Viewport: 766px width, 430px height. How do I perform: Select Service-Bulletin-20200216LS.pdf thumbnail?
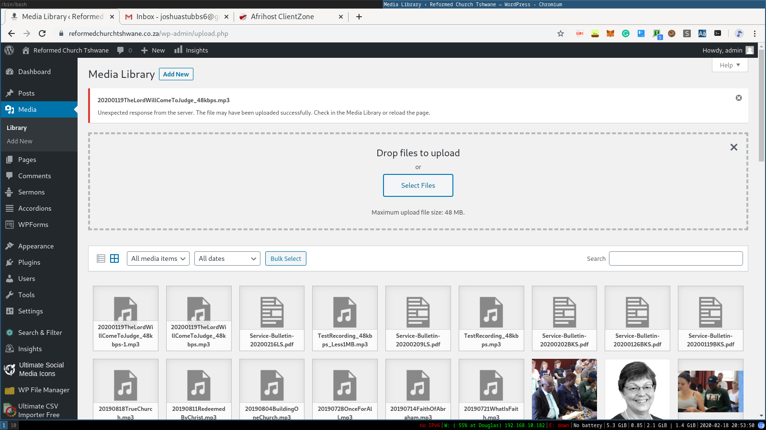(272, 318)
